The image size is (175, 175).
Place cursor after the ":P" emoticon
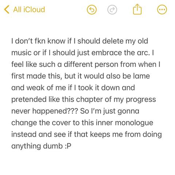[x=71, y=146]
